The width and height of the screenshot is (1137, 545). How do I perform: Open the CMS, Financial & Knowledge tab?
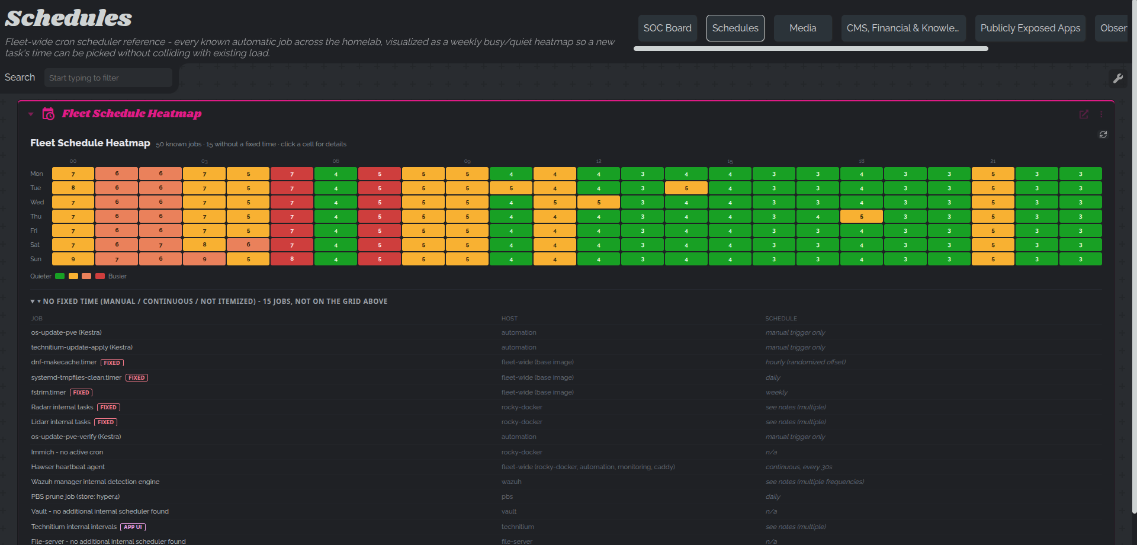point(903,28)
